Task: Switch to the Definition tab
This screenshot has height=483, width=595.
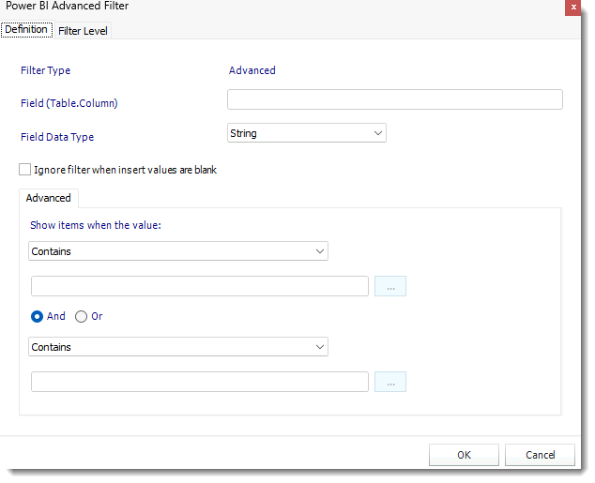Action: (26, 30)
